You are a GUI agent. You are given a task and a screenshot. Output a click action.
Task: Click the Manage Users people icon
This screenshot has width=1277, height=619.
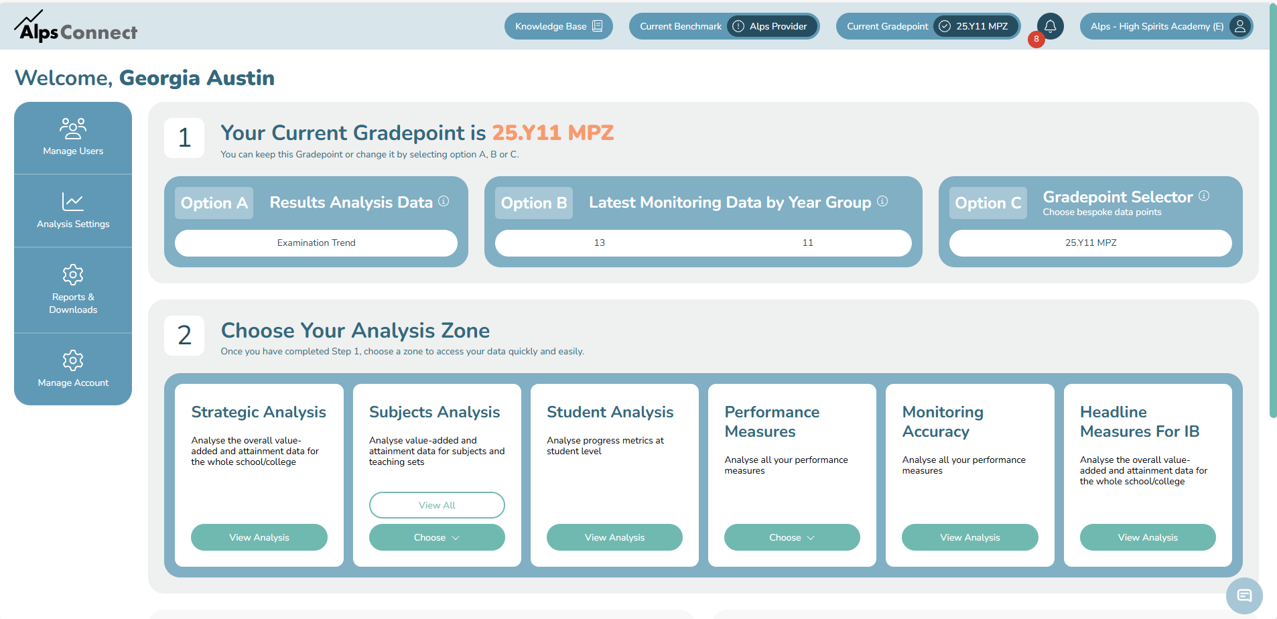73,128
